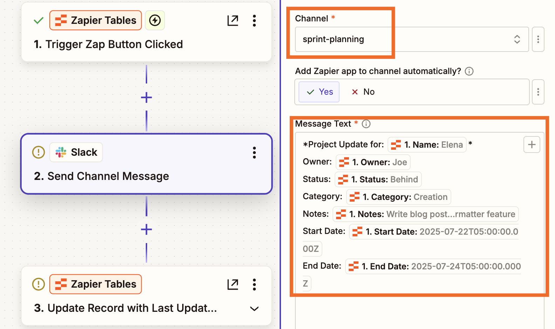This screenshot has height=329, width=555.
Task: Select the 1. Owner: Joe data pill
Action: point(373,162)
